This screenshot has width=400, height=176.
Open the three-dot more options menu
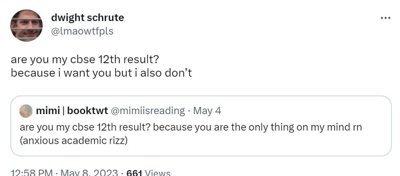[x=385, y=18]
